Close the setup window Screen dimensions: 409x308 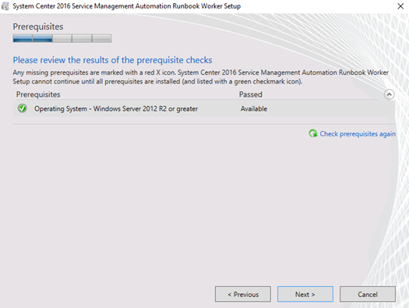400,6
